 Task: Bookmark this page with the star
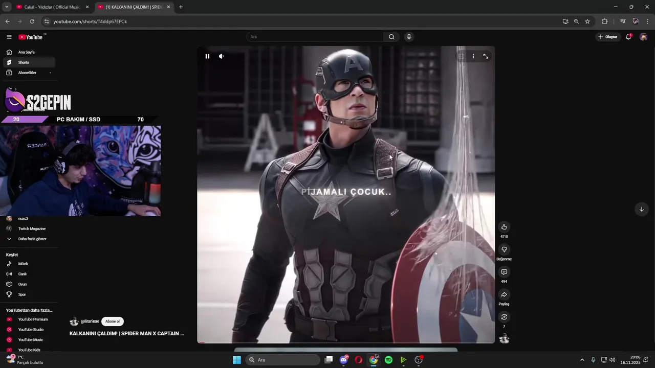pyautogui.click(x=587, y=21)
